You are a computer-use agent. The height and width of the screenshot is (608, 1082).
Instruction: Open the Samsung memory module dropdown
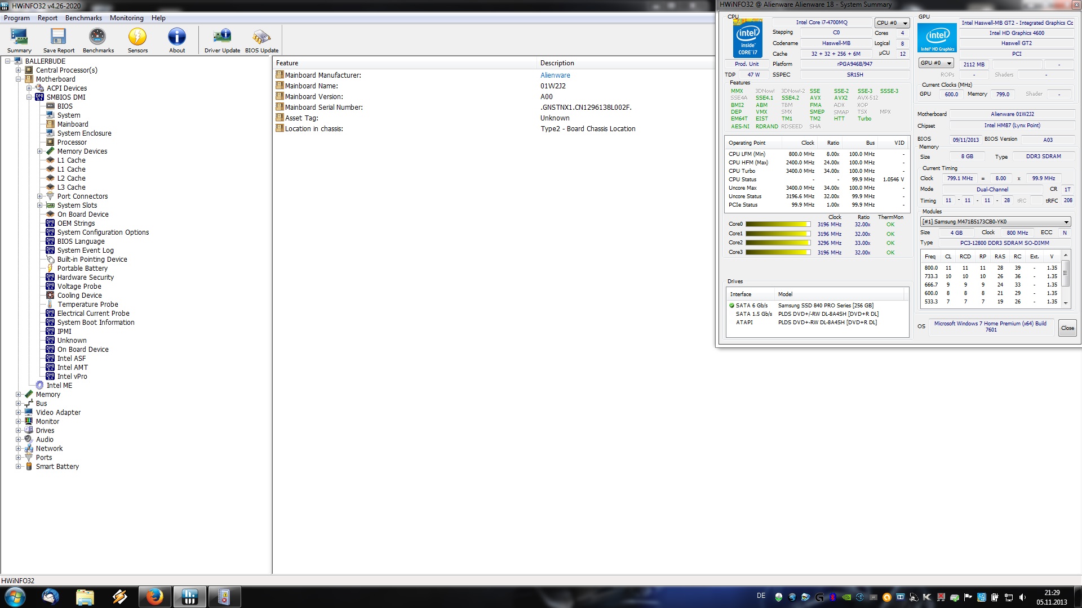(995, 222)
